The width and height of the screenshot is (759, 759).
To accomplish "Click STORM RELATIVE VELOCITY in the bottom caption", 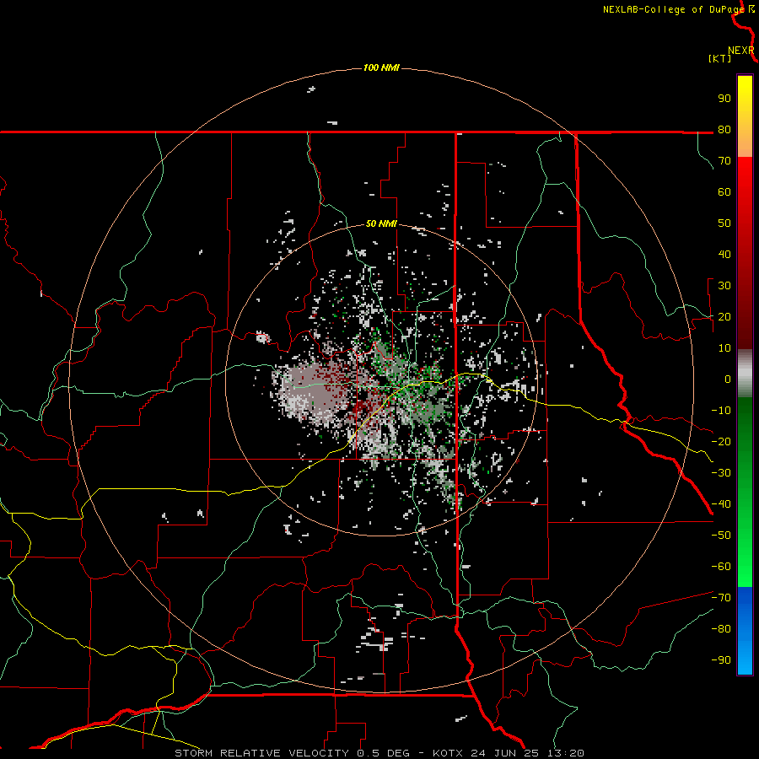I will point(261,753).
